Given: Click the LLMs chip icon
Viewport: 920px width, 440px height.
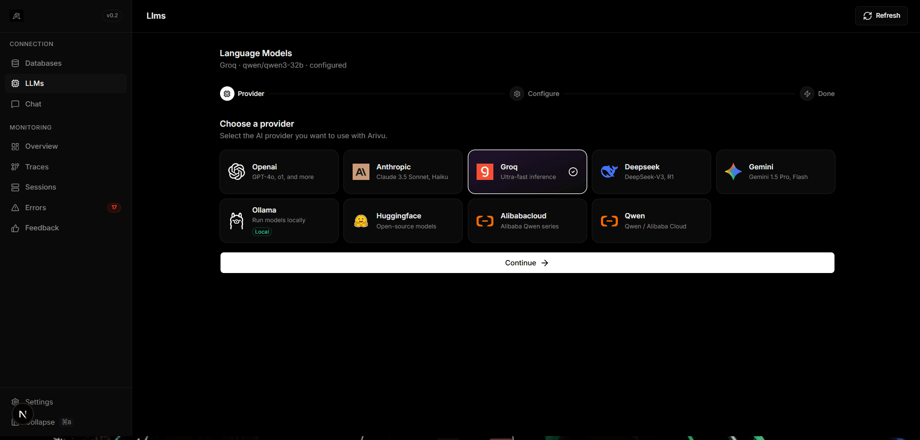Looking at the screenshot, I should (x=15, y=83).
